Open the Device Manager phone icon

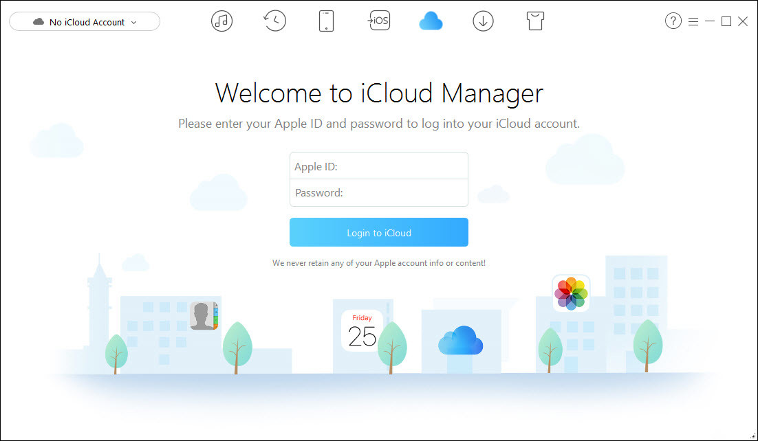(326, 21)
